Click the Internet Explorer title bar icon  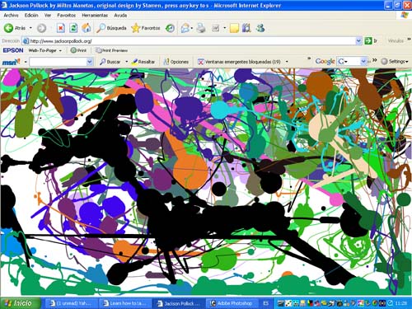4,5
